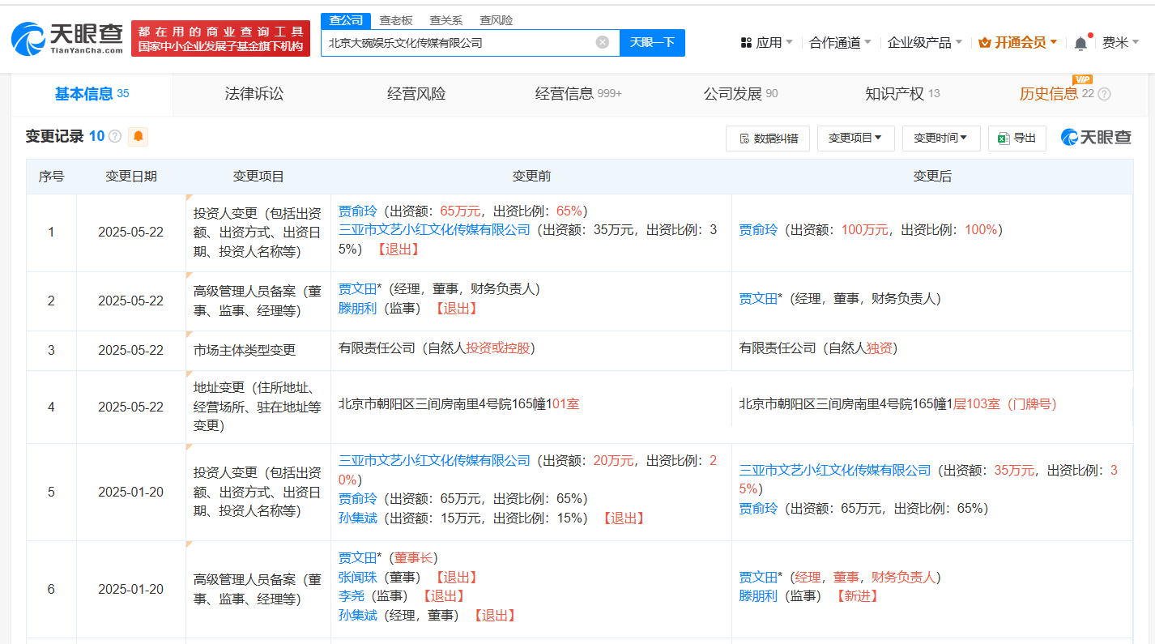The height and width of the screenshot is (644, 1155).
Task: Open 滕朋利 link in row 2 变更前
Action: [358, 308]
